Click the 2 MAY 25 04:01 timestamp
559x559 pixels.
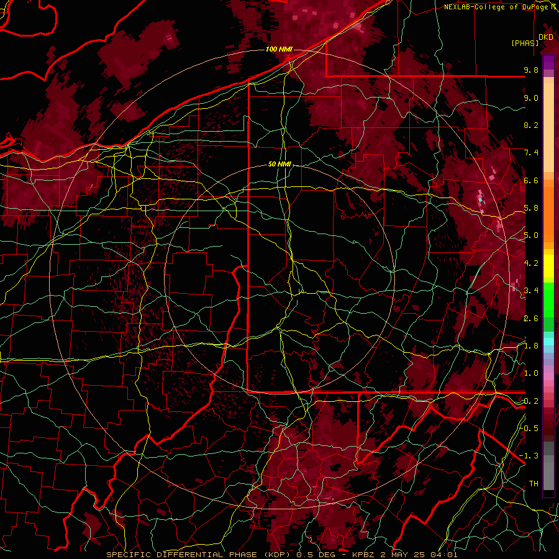[420, 555]
